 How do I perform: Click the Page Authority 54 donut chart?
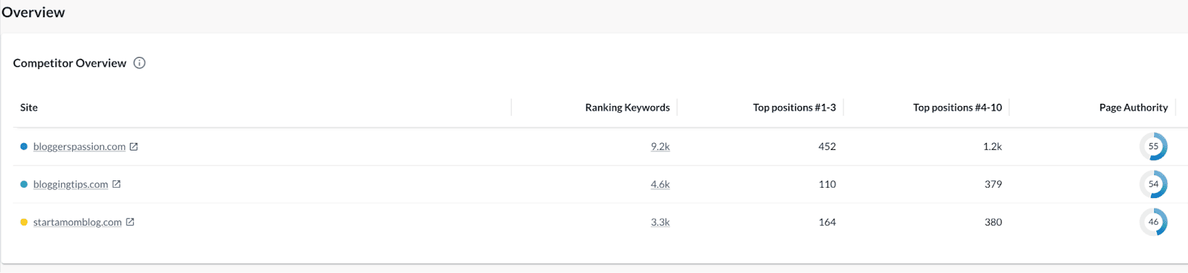[x=1153, y=184]
